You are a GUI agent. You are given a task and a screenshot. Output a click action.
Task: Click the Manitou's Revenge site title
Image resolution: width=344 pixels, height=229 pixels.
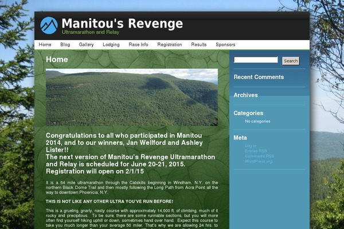[x=122, y=23]
